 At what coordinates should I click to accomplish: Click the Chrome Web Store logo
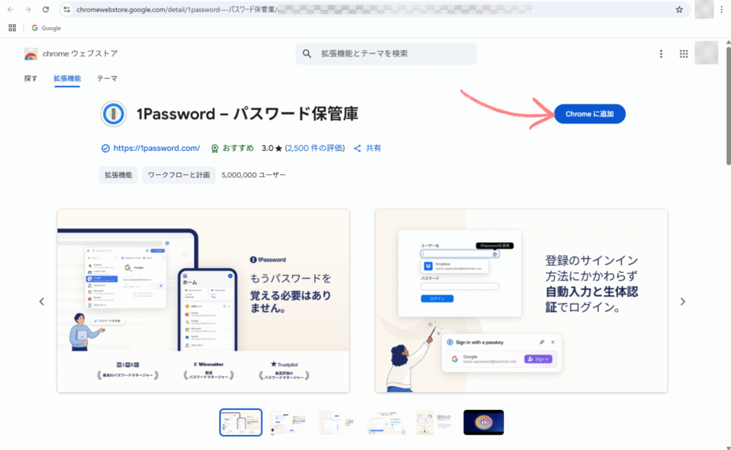click(31, 54)
